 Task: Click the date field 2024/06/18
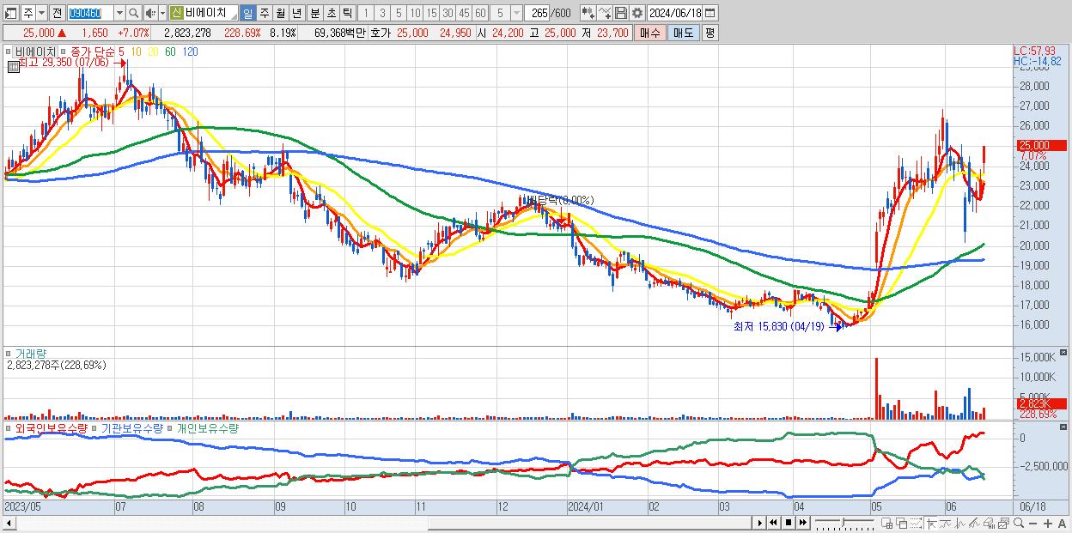pos(674,14)
